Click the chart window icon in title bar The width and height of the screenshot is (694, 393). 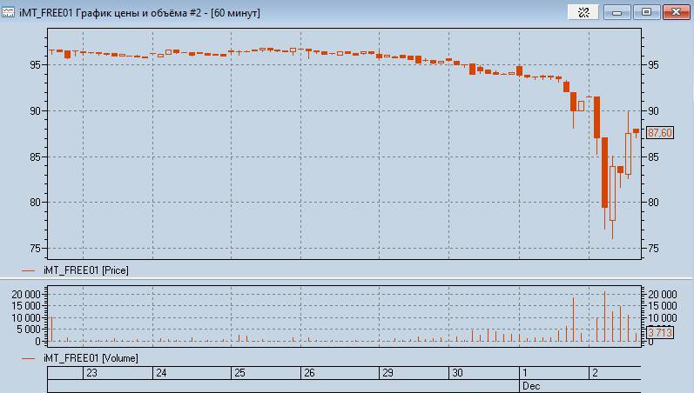pyautogui.click(x=8, y=12)
